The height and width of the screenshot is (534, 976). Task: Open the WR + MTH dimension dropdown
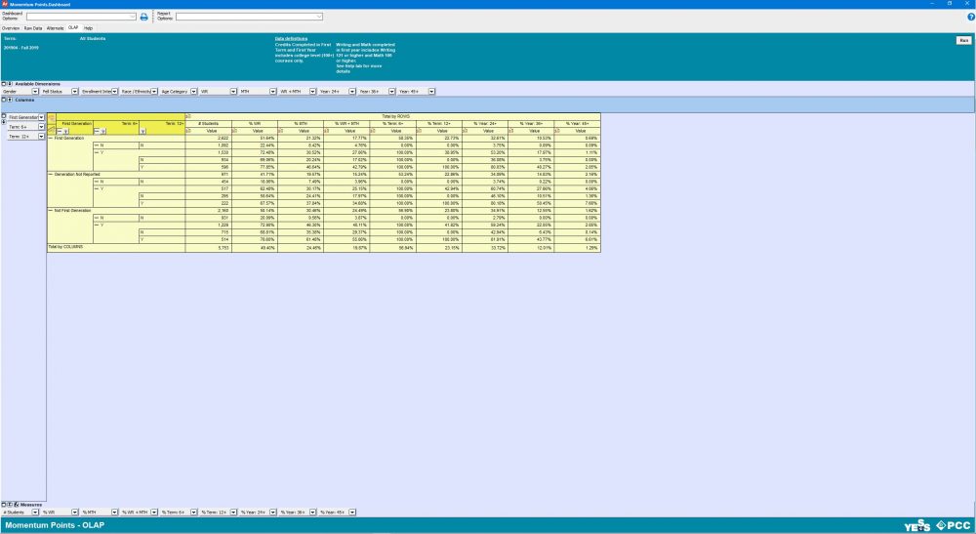point(312,92)
